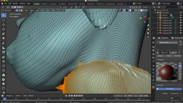Select the Knife tool

pos(3,71)
